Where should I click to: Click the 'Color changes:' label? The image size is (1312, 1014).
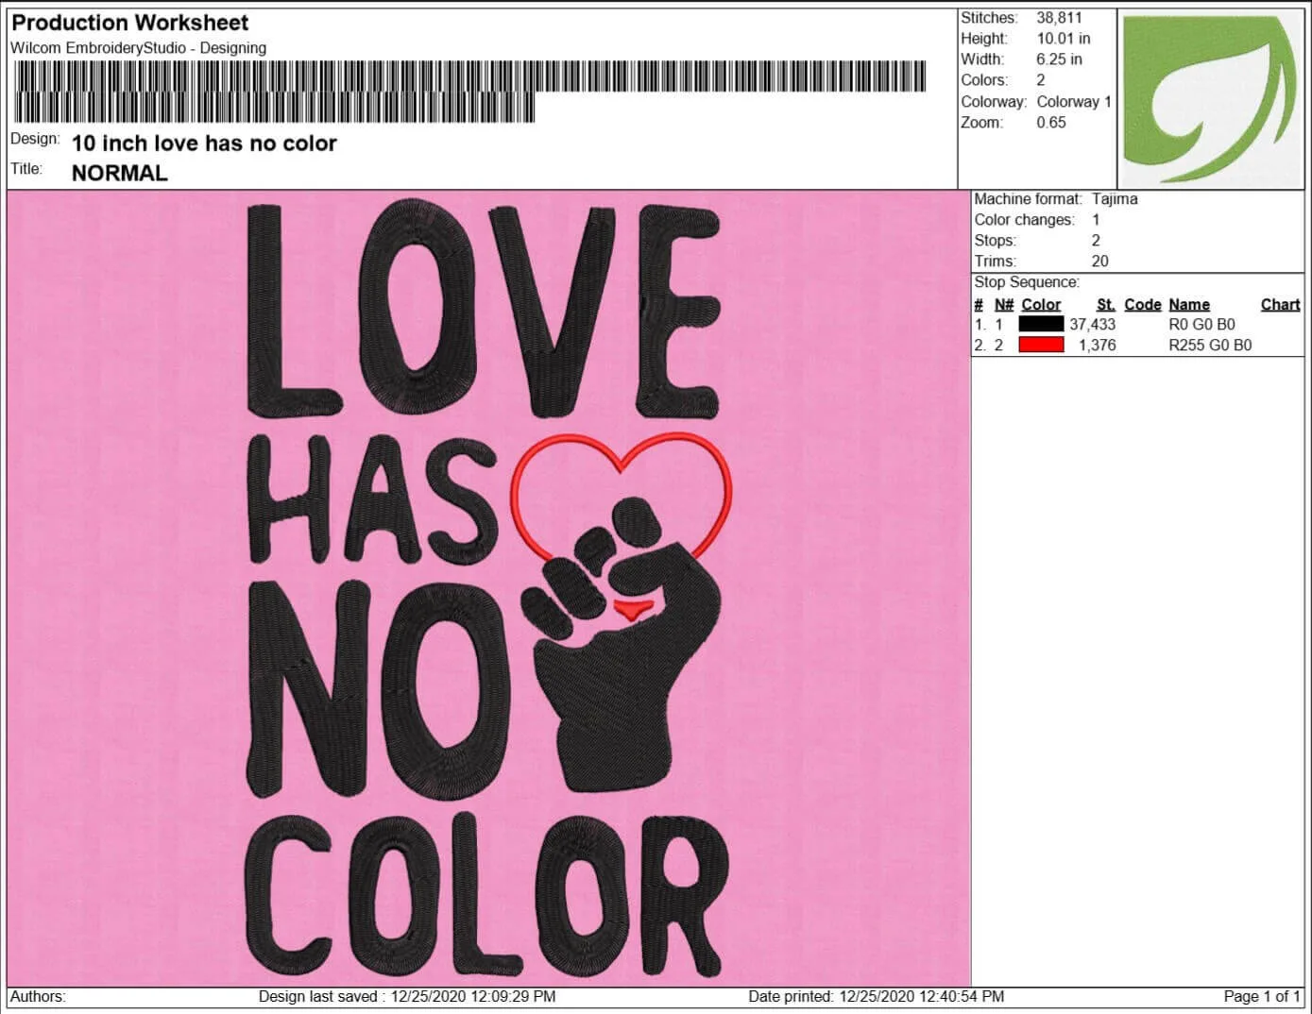point(1025,220)
